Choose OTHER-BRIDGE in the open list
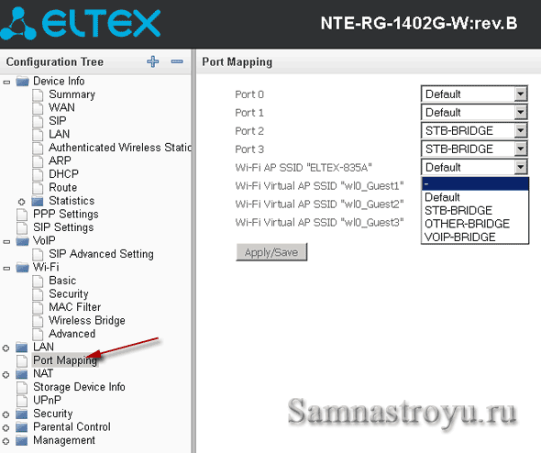Viewport: 541px width, 453px height. (475, 224)
